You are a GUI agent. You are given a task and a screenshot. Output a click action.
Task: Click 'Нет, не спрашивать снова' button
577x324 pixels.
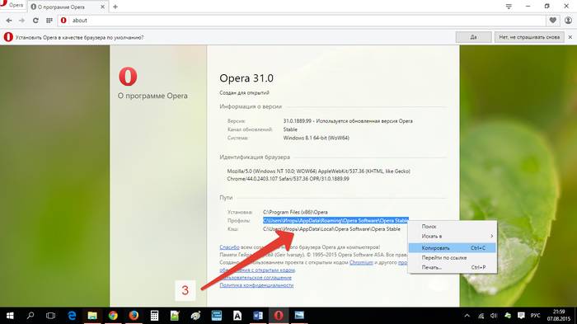[x=529, y=37]
